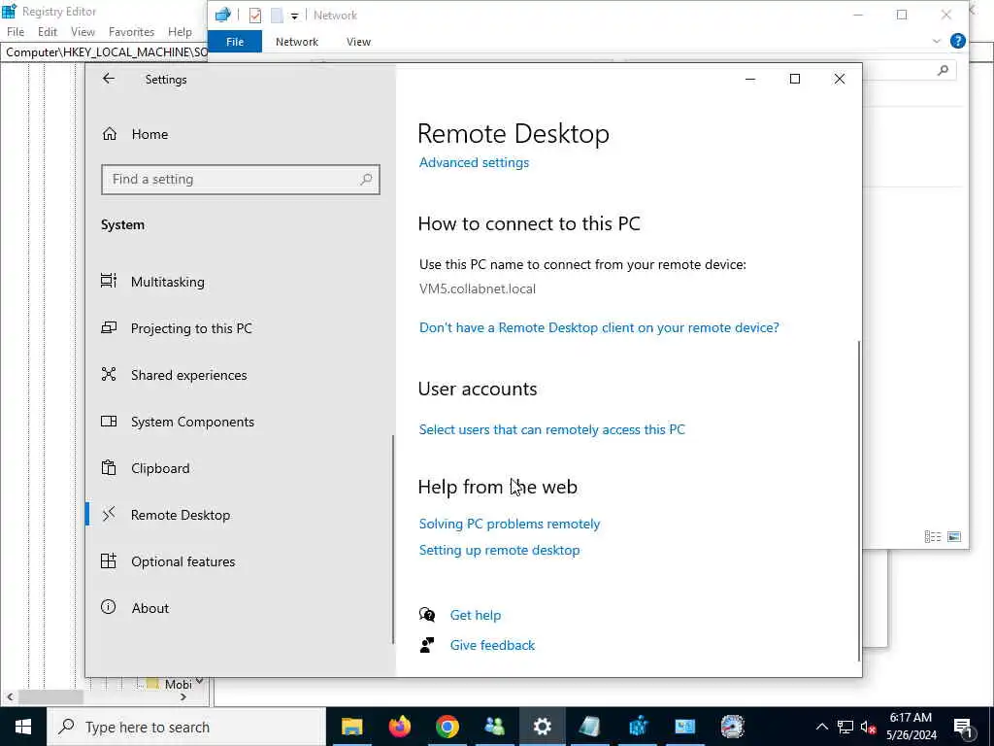Viewport: 994px width, 746px height.
Task: Launch Firefox from taskbar
Action: (x=399, y=727)
